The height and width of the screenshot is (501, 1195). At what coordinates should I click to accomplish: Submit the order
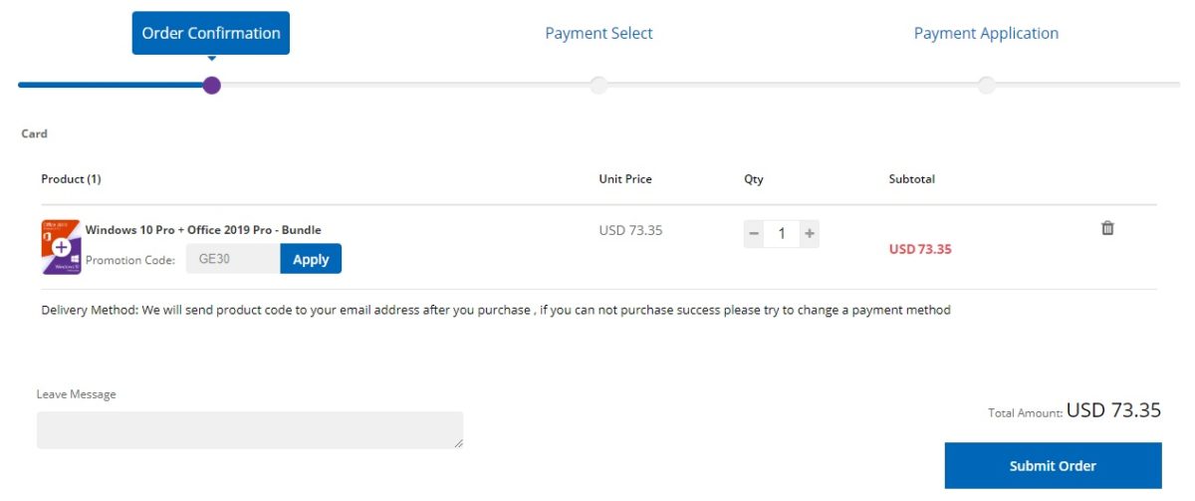[1053, 465]
